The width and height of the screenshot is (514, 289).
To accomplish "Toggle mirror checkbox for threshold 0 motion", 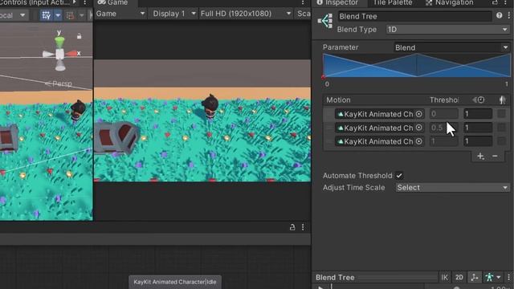I will point(501,114).
